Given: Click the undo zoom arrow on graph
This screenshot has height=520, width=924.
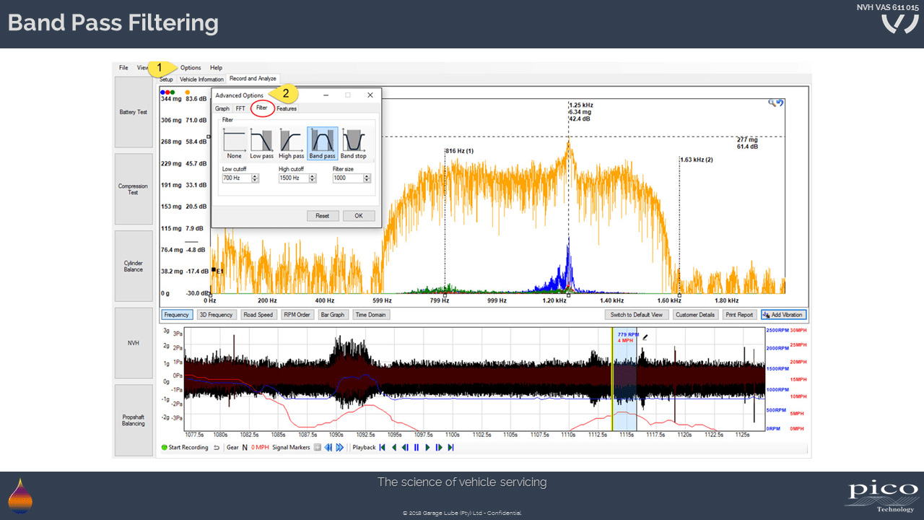Looking at the screenshot, I should click(x=780, y=103).
